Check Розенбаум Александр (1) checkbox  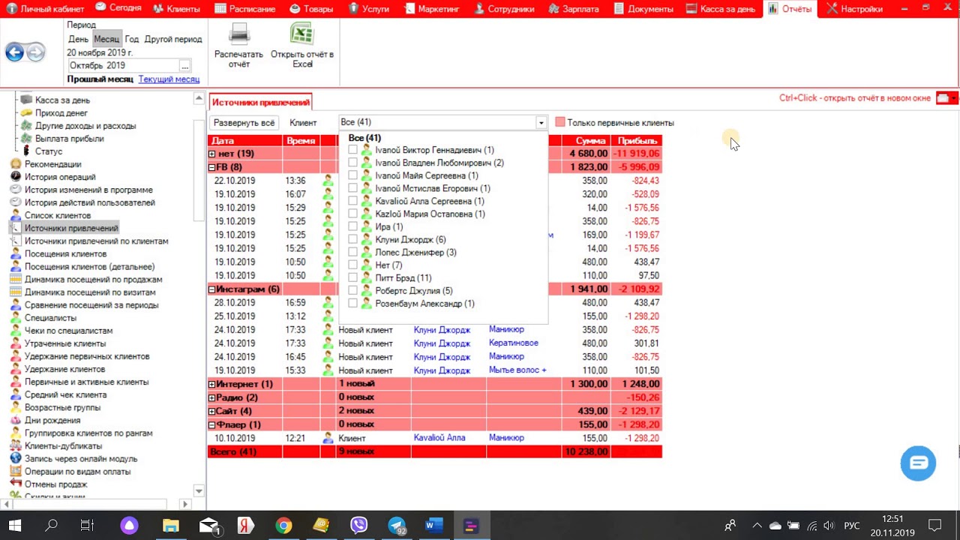click(x=352, y=303)
